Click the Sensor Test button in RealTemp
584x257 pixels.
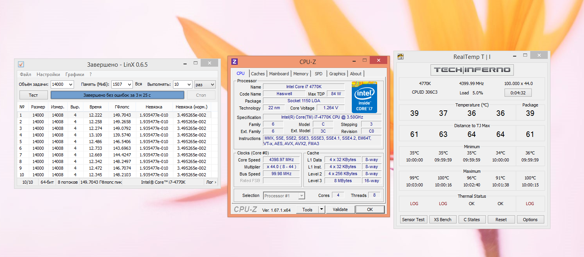(x=414, y=220)
